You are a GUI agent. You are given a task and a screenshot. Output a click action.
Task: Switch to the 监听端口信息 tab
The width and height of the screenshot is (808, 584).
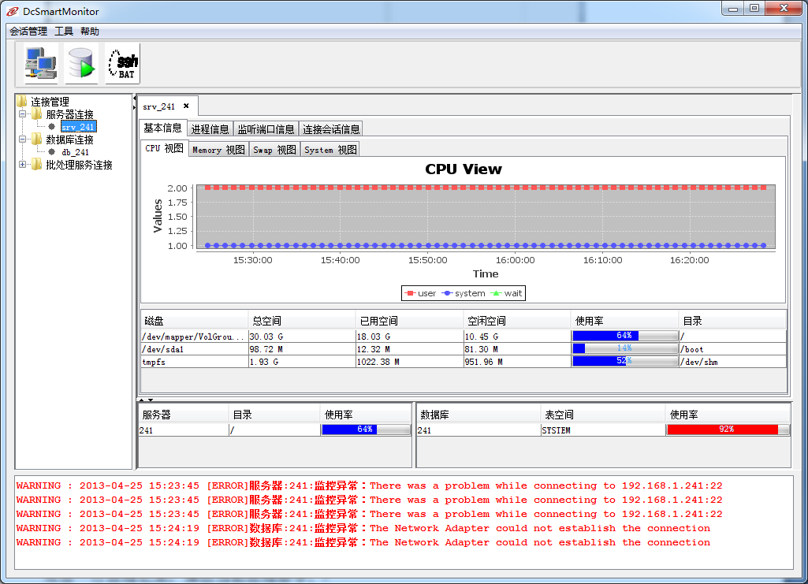[266, 128]
